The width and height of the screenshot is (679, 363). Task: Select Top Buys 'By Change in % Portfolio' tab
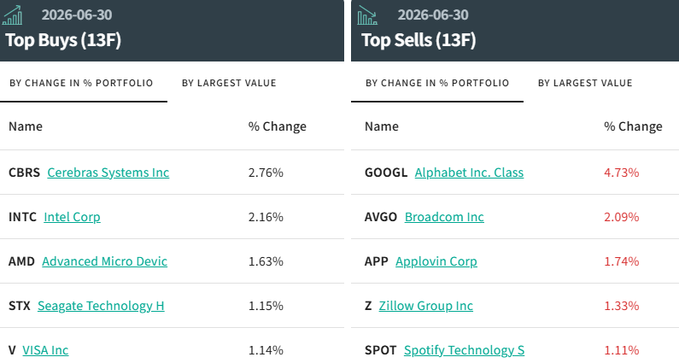tap(81, 83)
